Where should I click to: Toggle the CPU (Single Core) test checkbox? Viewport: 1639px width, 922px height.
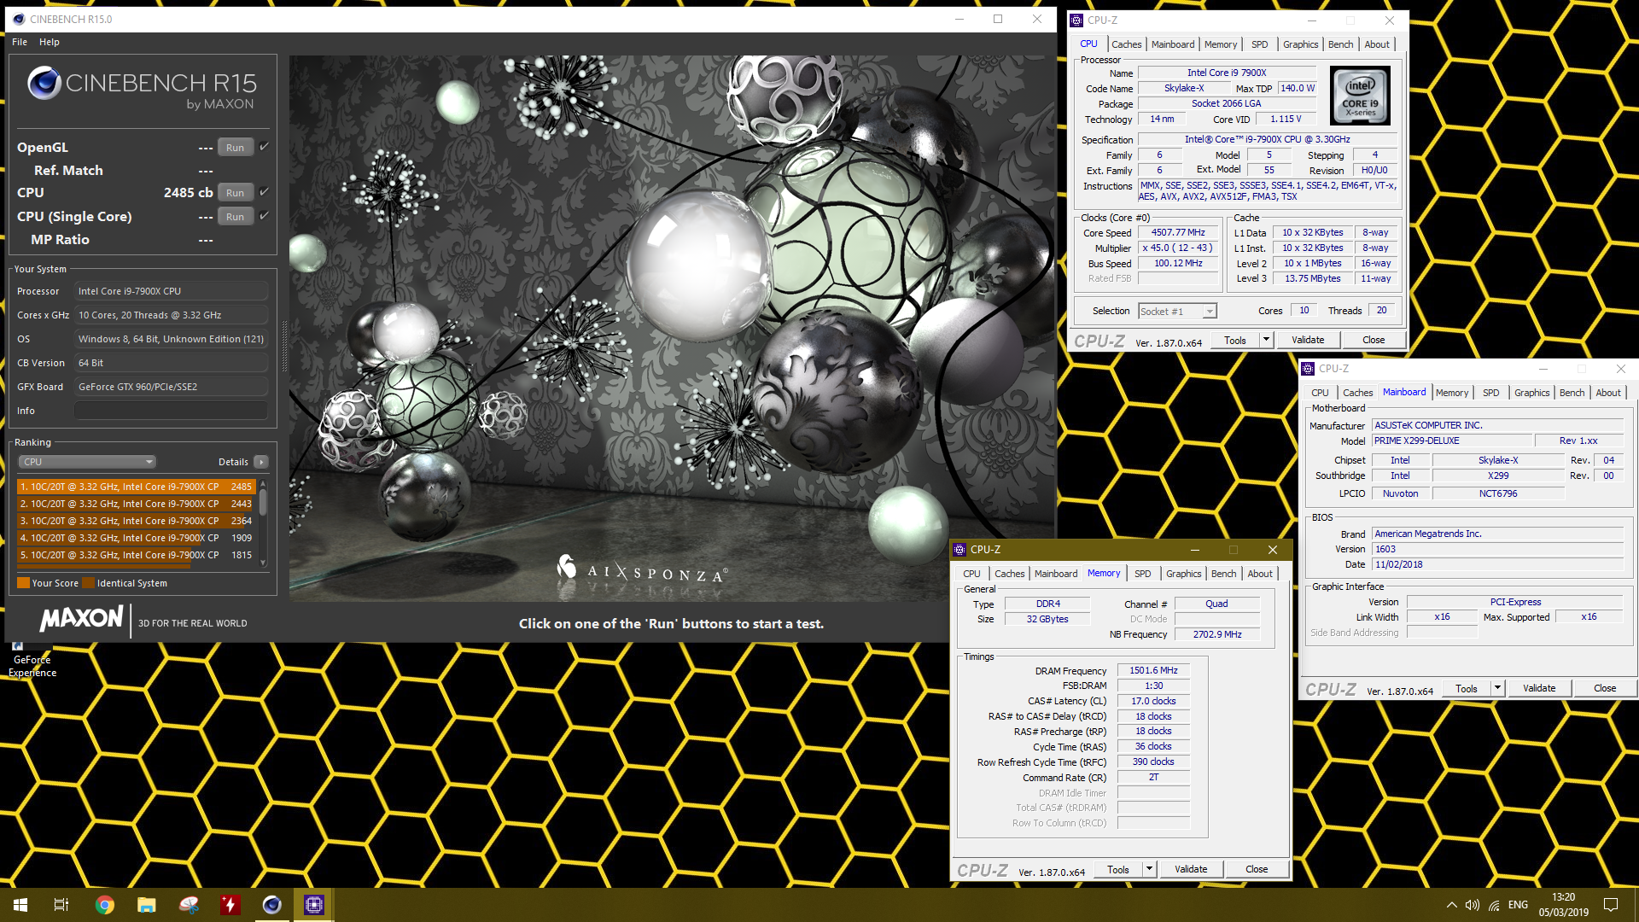point(264,216)
